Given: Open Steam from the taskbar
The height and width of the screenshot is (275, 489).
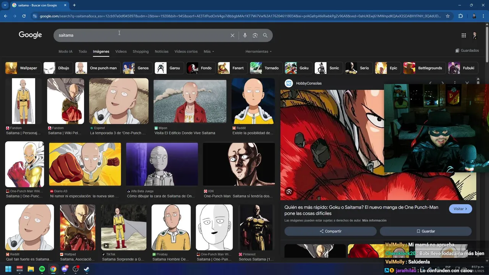Looking at the screenshot, I should (x=87, y=269).
